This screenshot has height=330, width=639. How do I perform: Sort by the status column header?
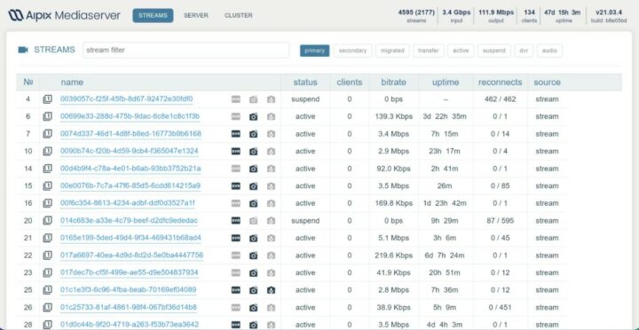pyautogui.click(x=305, y=82)
